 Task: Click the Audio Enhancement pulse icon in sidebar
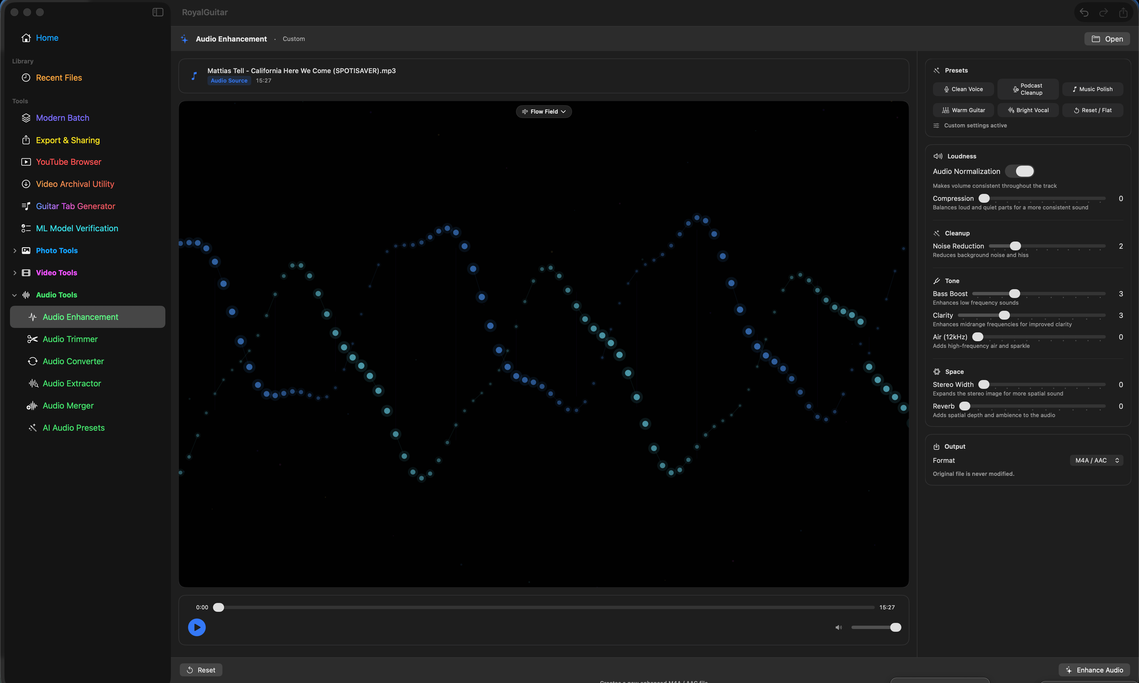coord(33,317)
